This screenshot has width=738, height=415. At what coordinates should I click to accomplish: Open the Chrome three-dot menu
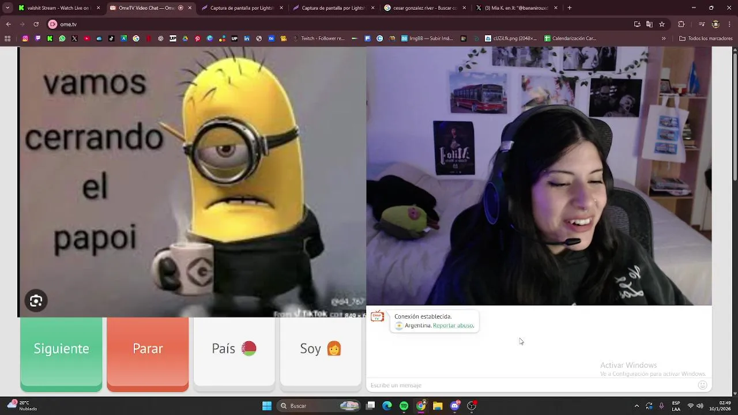click(x=729, y=24)
